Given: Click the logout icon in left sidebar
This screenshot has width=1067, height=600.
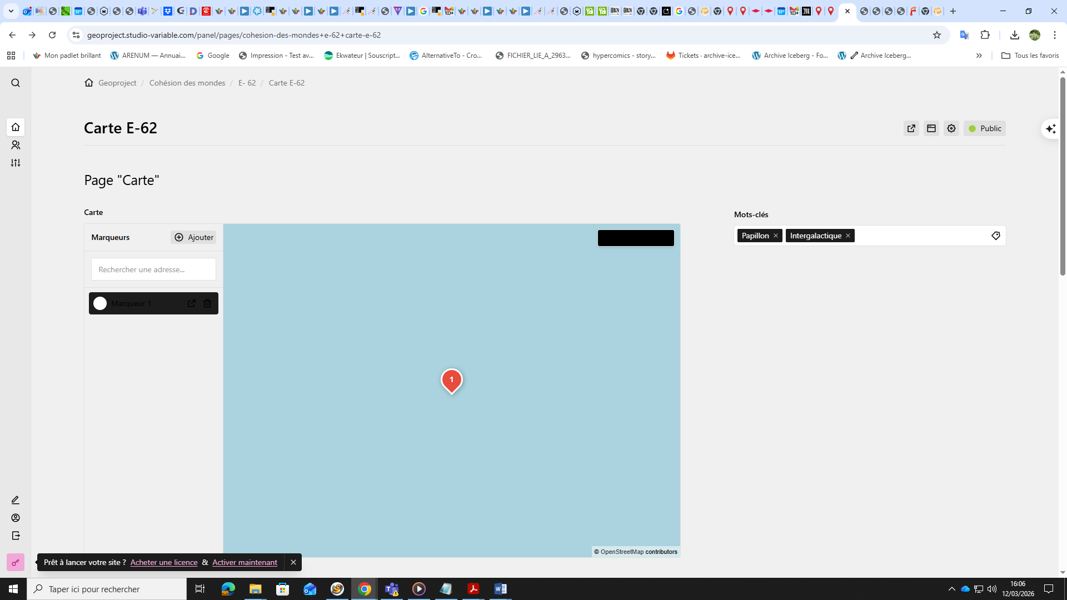Looking at the screenshot, I should [x=16, y=536].
